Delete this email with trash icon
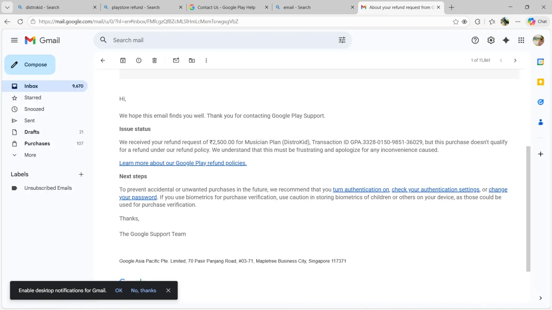 pos(155,60)
